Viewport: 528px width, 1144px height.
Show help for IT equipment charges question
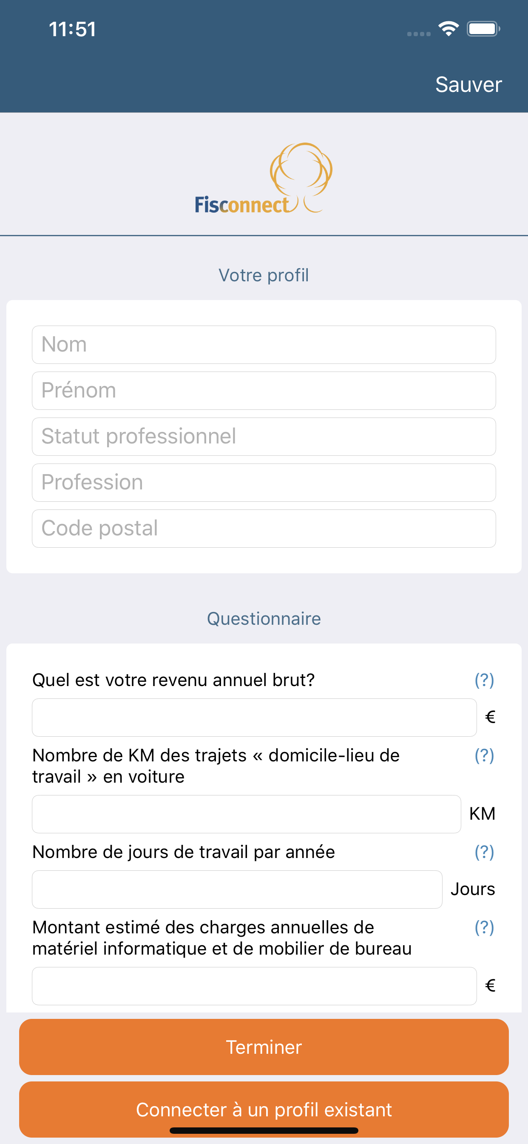point(484,927)
